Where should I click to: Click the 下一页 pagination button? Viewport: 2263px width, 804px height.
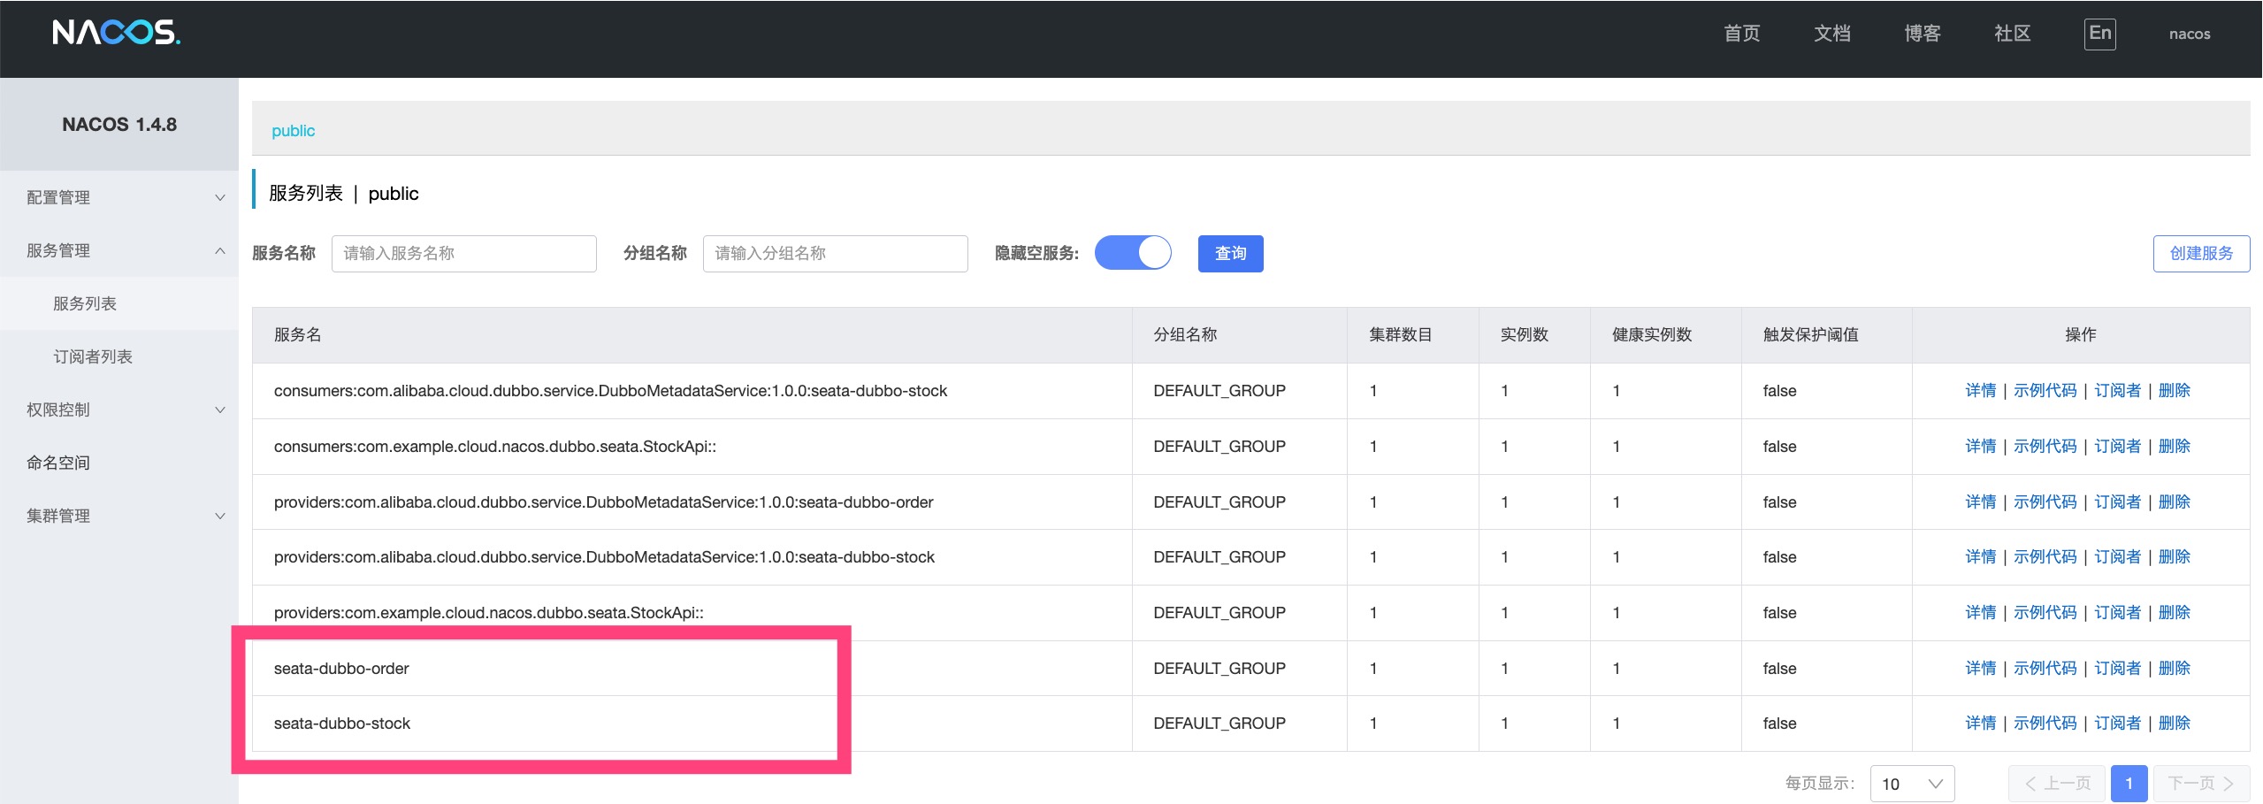tap(2201, 784)
